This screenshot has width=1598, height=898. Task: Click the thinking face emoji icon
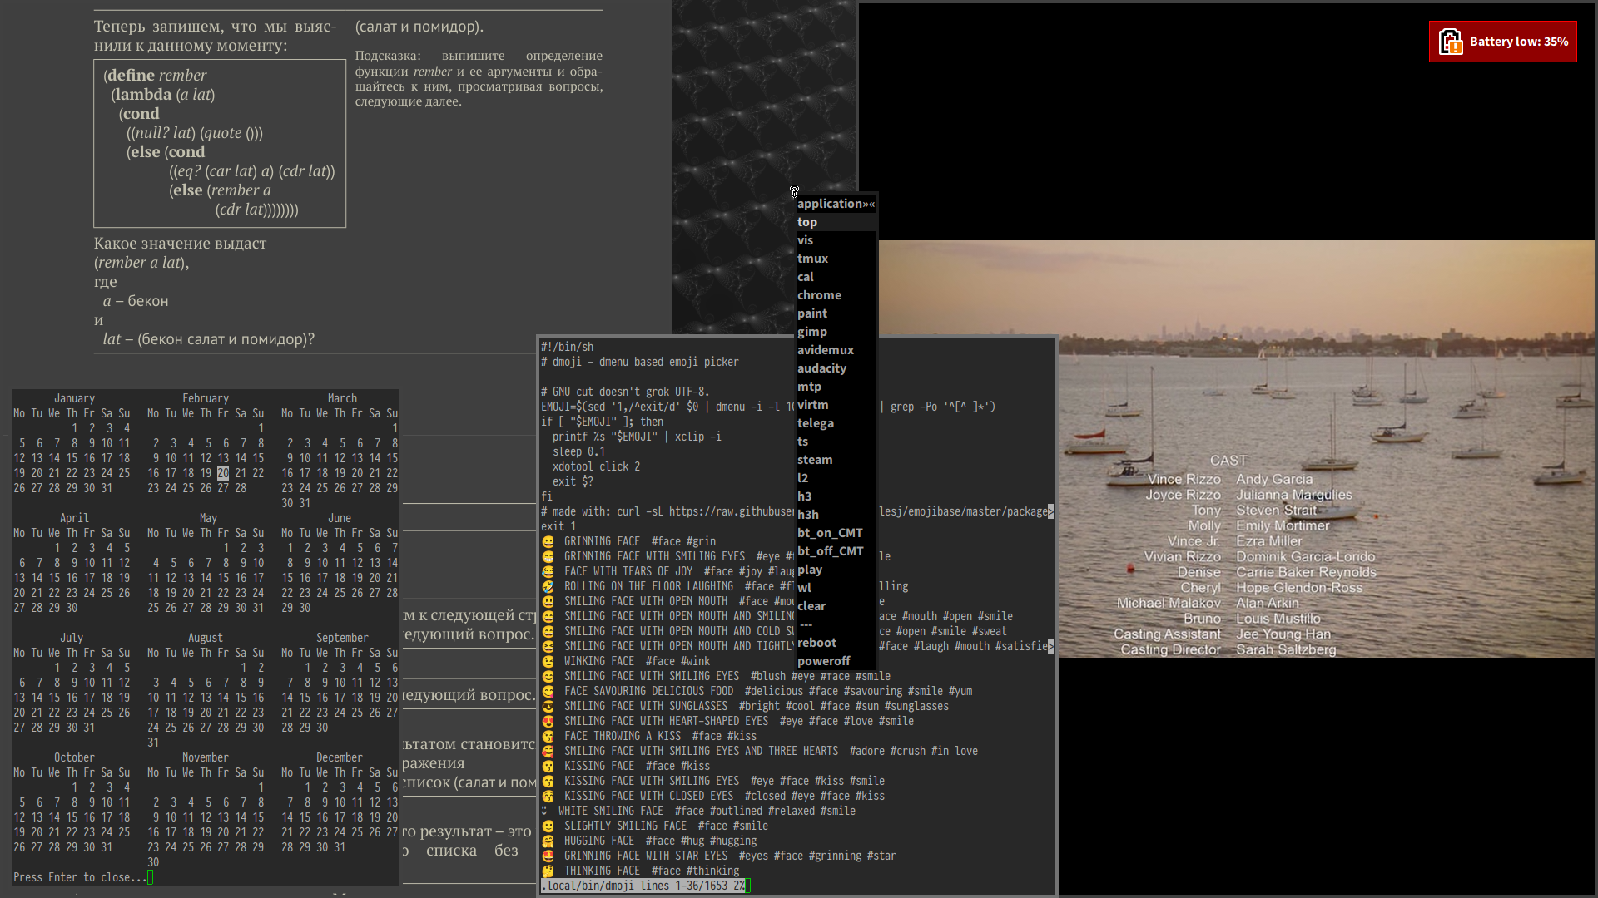(548, 871)
